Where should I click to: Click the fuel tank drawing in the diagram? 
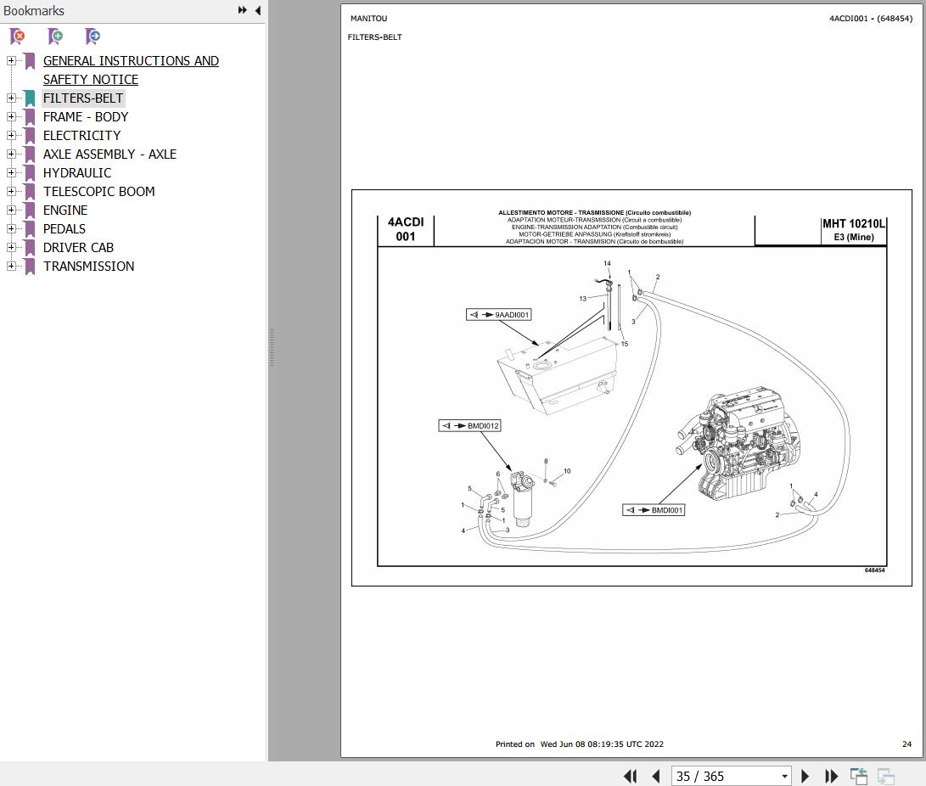(x=556, y=375)
